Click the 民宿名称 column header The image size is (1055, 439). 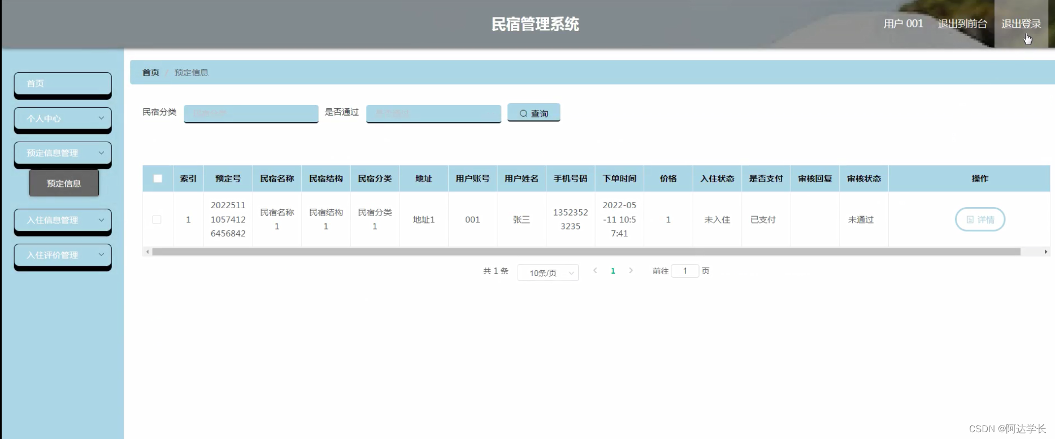tap(277, 178)
